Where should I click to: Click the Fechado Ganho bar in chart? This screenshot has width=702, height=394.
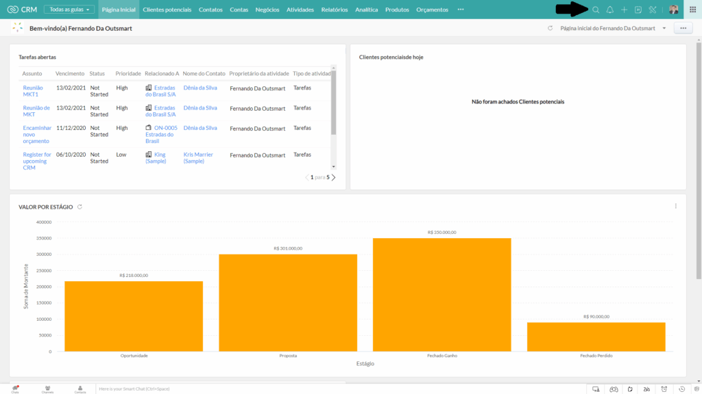click(442, 295)
